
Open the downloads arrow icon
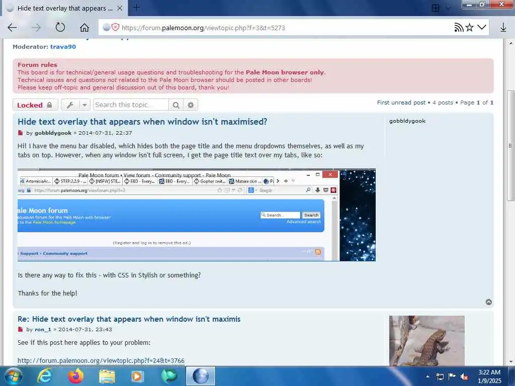coord(503,28)
